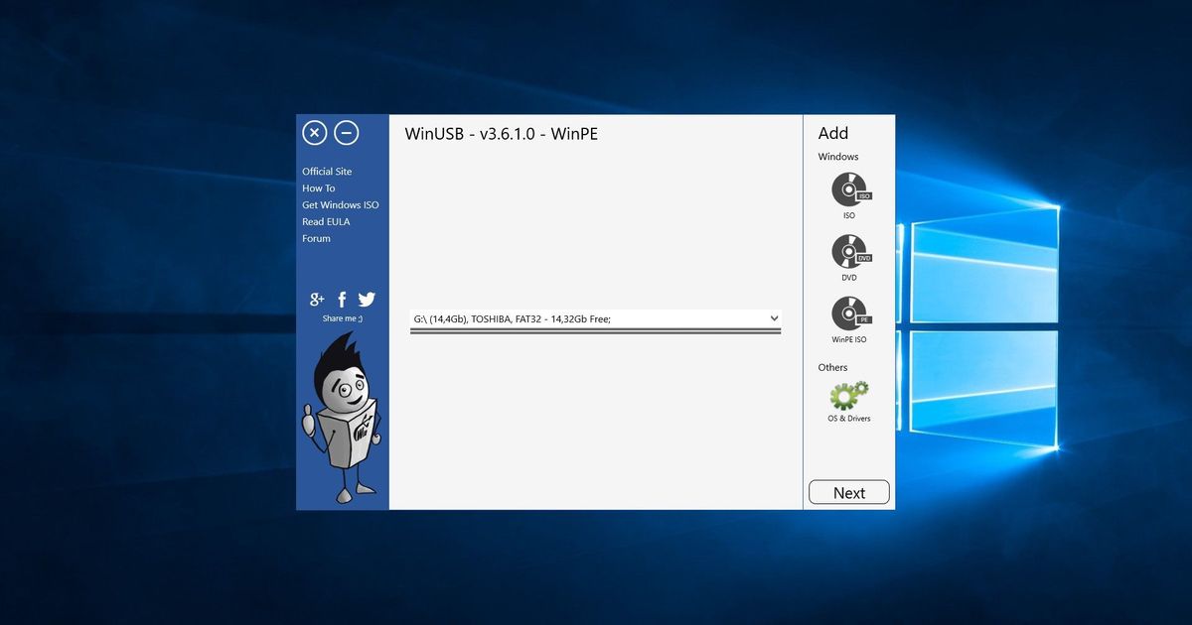Click the Others section label
1192x625 pixels.
pos(833,368)
